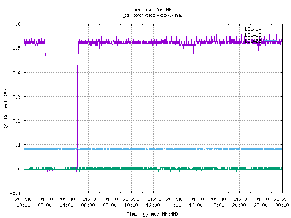Click the x-axis tick '201230 06:00'
291x218 pixels.
point(88,202)
